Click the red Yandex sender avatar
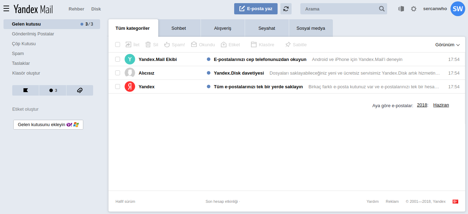468x214 pixels. pyautogui.click(x=130, y=87)
